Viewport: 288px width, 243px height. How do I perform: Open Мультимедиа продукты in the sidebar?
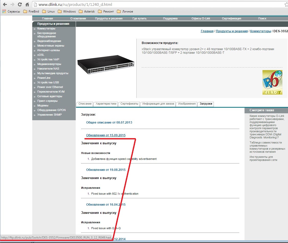(53, 73)
